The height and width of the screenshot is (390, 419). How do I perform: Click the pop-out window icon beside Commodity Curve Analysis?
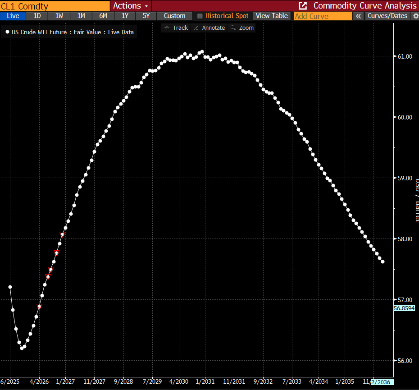point(303,5)
